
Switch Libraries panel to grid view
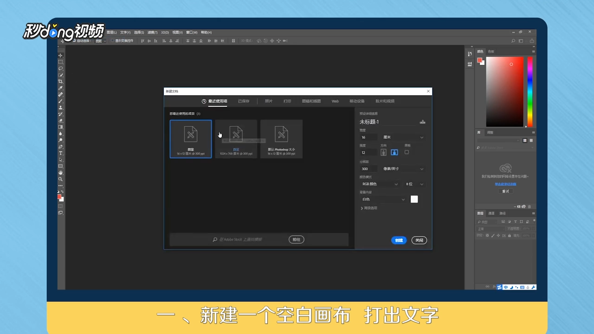tap(525, 140)
